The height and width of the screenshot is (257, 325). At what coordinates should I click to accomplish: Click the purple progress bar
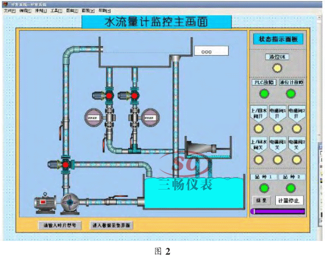(278, 212)
